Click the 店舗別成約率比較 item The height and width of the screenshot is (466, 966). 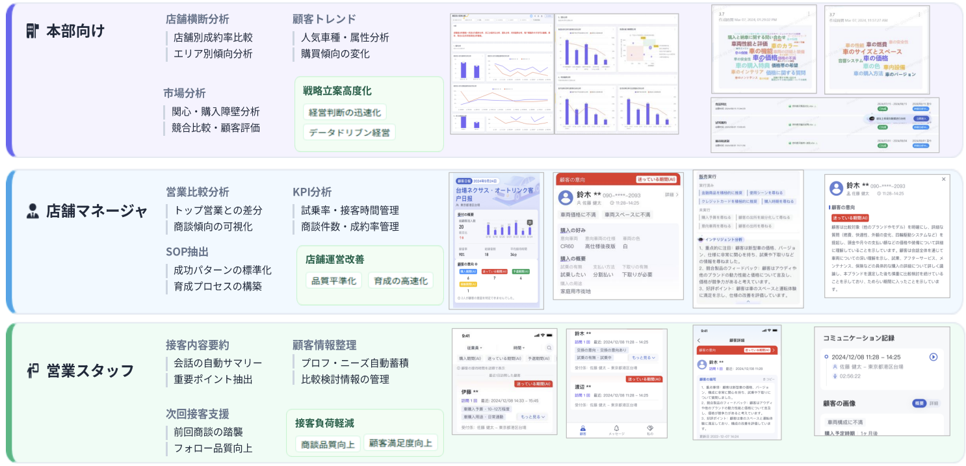[213, 38]
